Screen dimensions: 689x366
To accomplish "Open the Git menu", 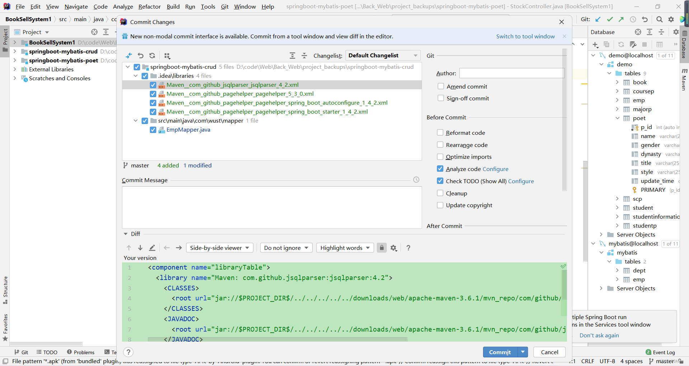I will (225, 6).
